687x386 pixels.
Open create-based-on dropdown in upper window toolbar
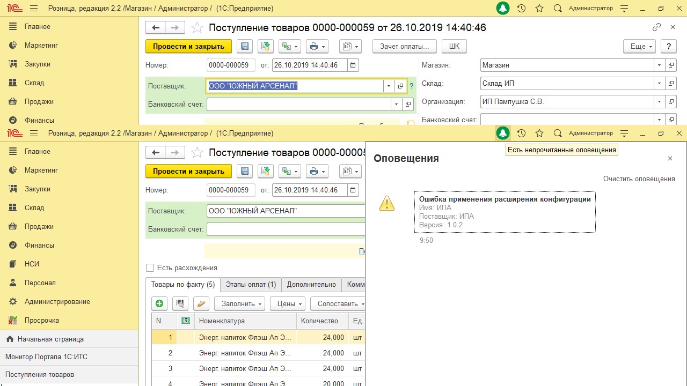pos(290,46)
